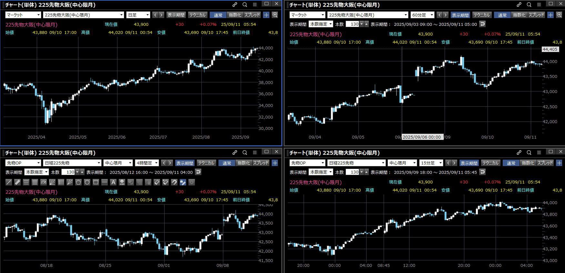Click reset period arrow button in 60分足 chart
This screenshot has width=565, height=273.
(x=482, y=24)
